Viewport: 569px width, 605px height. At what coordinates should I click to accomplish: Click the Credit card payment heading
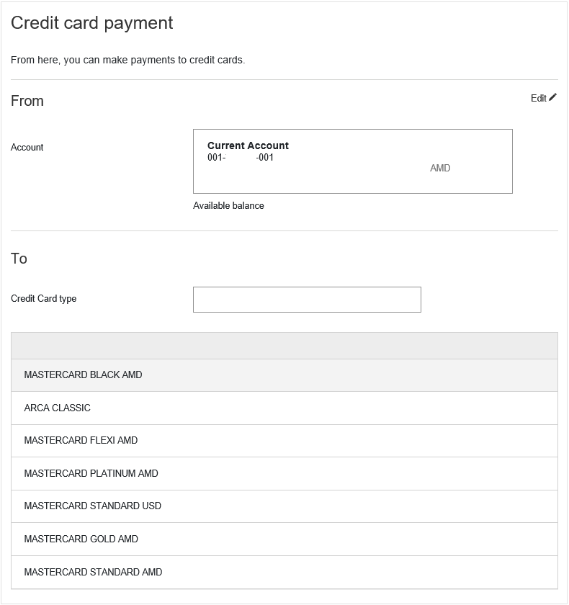click(x=91, y=23)
